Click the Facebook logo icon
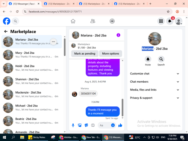 6,21
